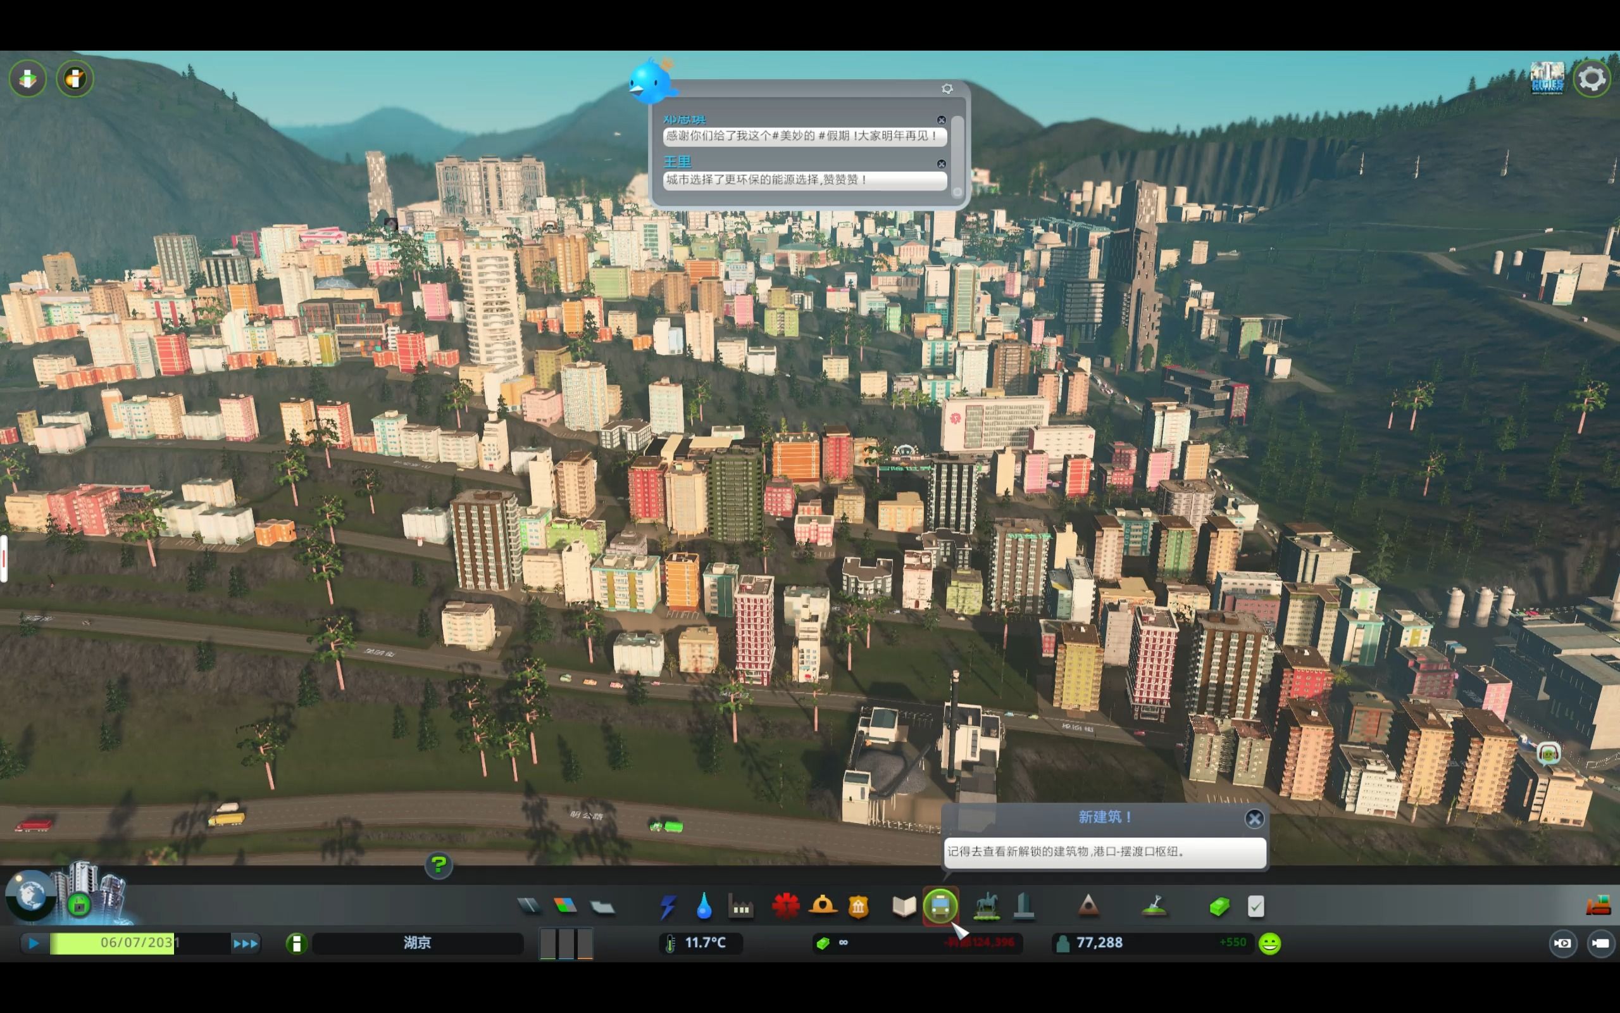The height and width of the screenshot is (1013, 1620).
Task: Close the 新建筑 notification popup
Action: [x=1254, y=818]
